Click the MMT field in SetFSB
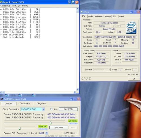The image size is (141, 138). pos(42,133)
